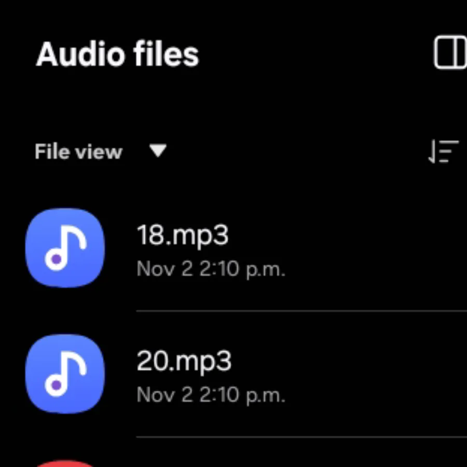
Task: Click the 20.mp3 music note icon
Action: point(65,374)
